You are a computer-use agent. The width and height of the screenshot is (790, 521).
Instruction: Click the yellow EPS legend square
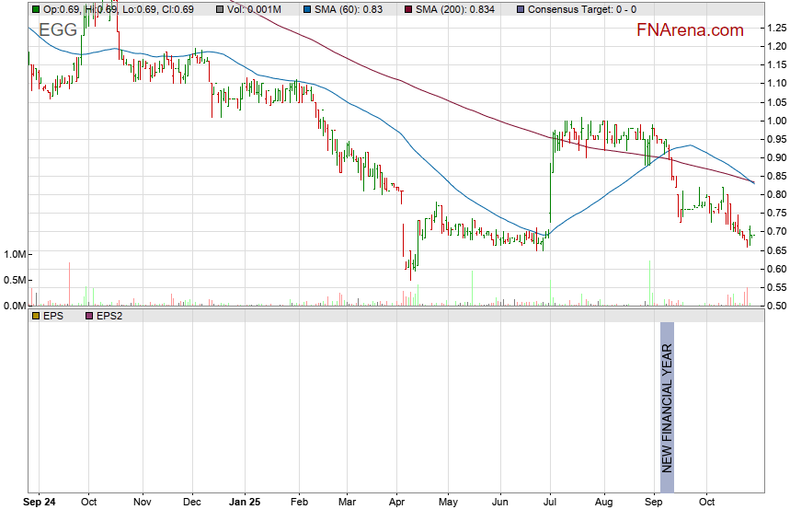tap(35, 316)
